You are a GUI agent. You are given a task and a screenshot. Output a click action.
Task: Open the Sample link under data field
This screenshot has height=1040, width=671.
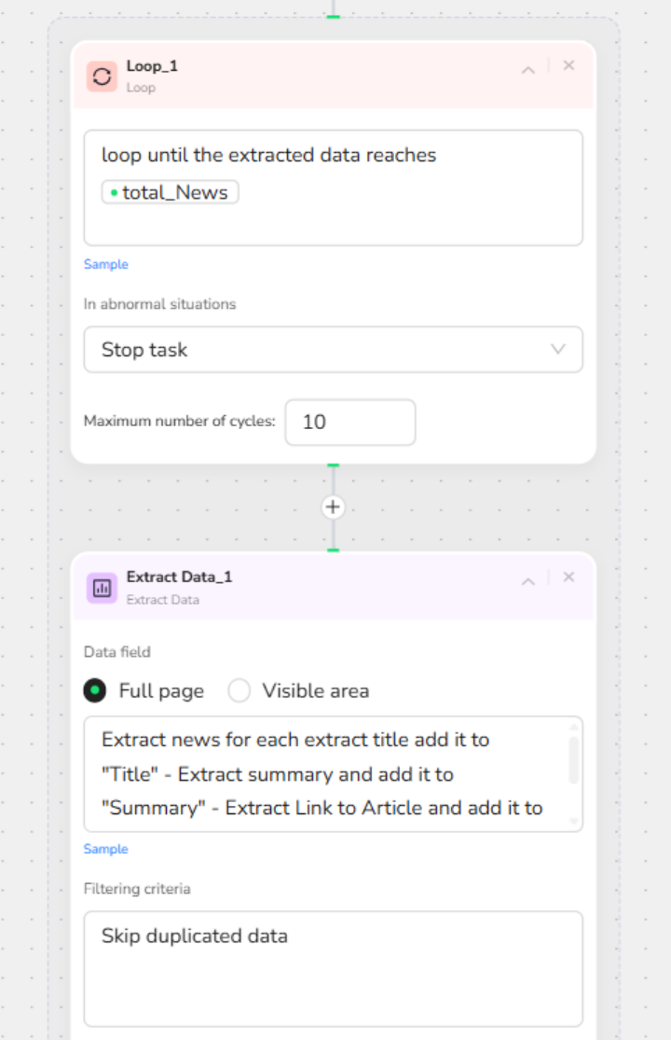pos(106,849)
